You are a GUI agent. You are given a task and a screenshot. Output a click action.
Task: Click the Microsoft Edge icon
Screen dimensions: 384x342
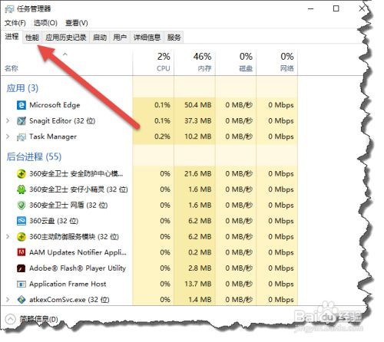[x=22, y=105]
